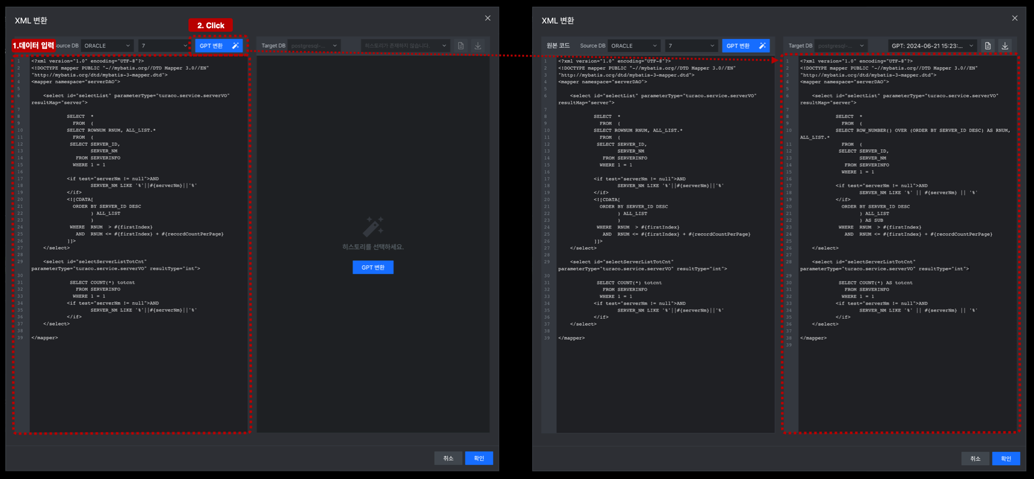1034x479 pixels.
Task: Expand the version 7 dropdown beside 2. Click button
Action: (164, 46)
